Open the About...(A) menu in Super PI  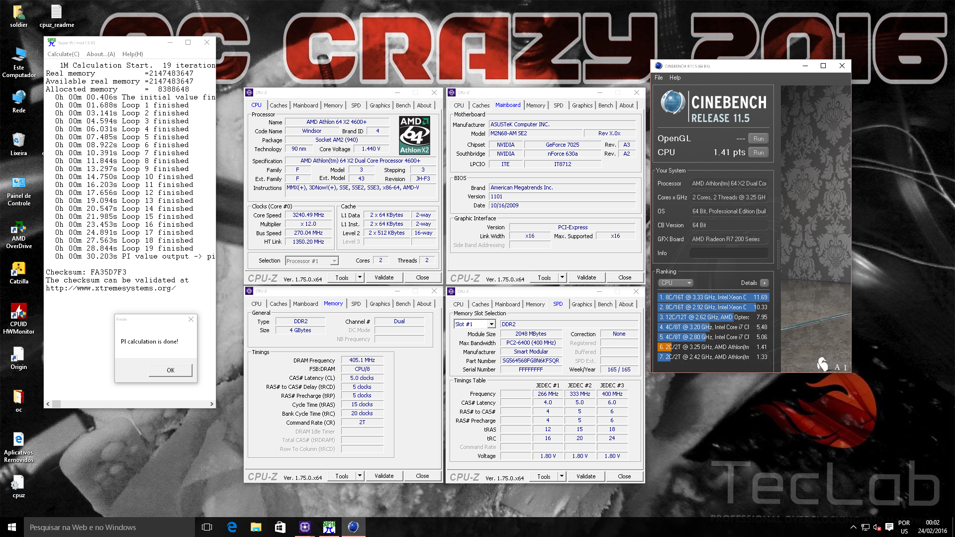click(x=100, y=54)
